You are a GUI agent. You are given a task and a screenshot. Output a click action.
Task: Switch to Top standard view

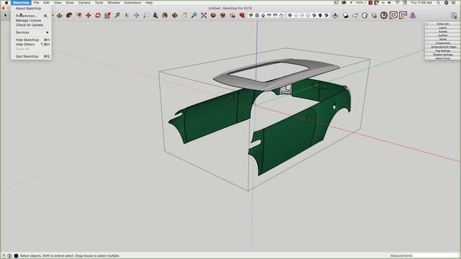(257, 15)
